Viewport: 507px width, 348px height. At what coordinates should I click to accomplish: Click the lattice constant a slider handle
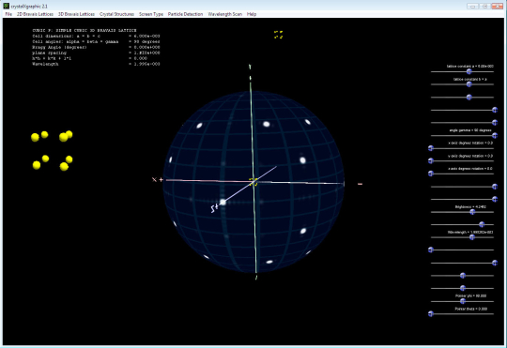click(469, 71)
